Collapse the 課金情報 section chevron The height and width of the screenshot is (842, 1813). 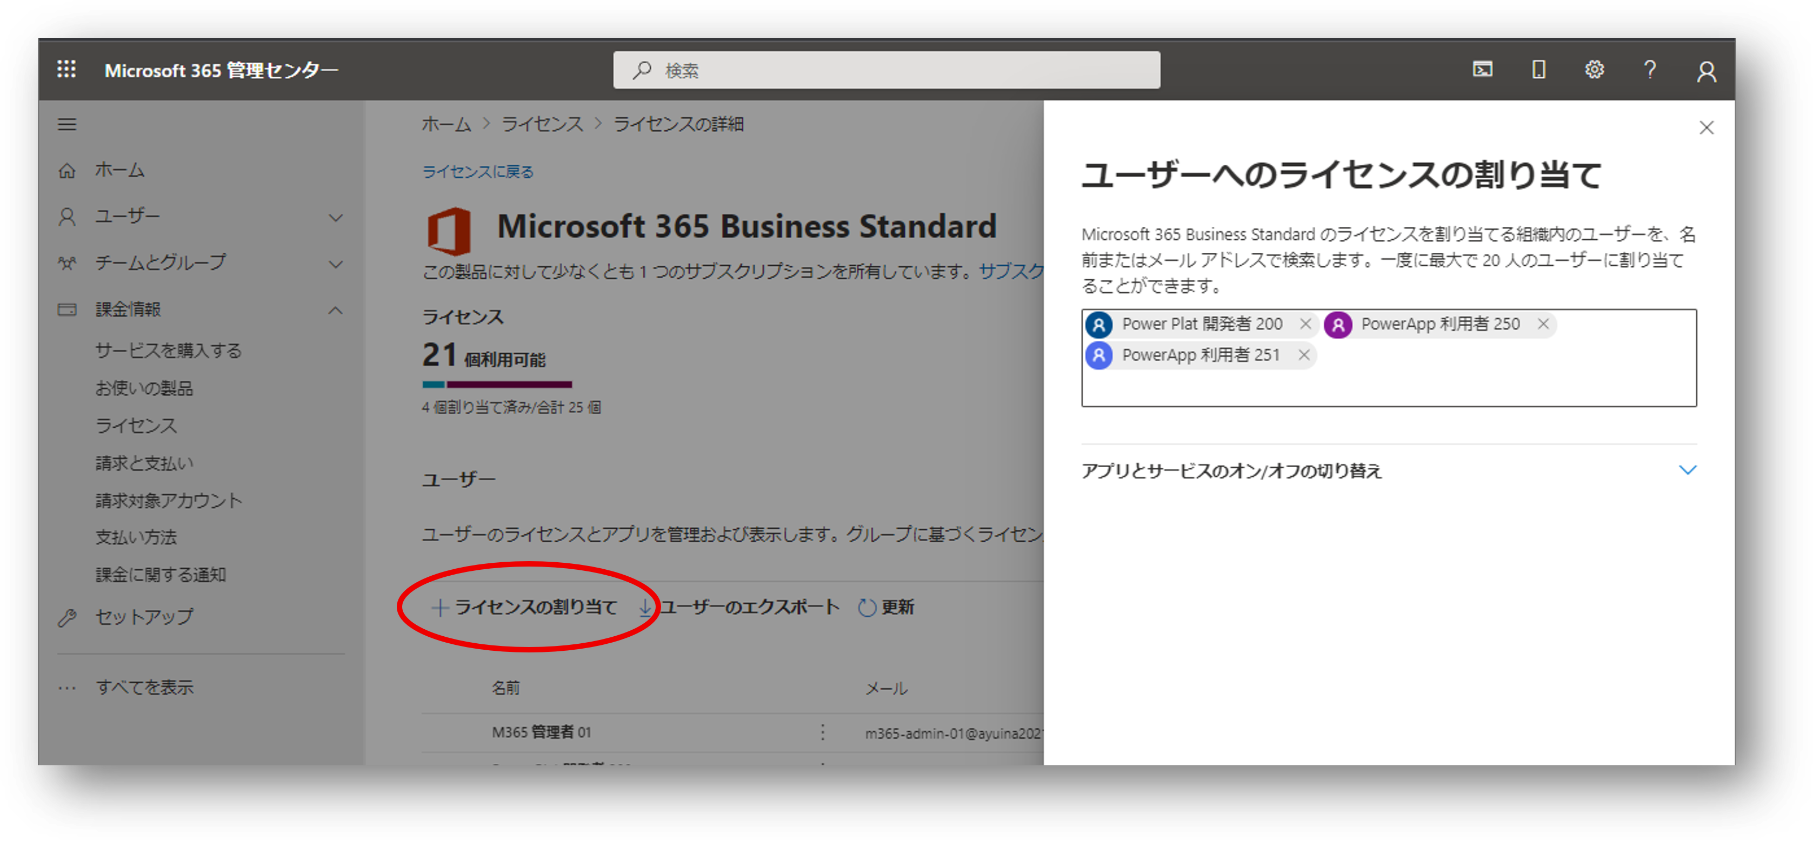click(x=336, y=310)
